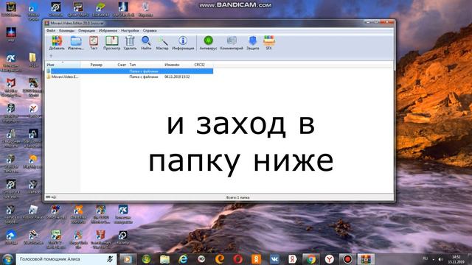
Task: Open the Найти magnifier search tool
Action: click(x=146, y=43)
